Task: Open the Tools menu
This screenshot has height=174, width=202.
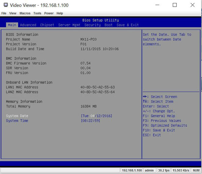Action: 37,13
